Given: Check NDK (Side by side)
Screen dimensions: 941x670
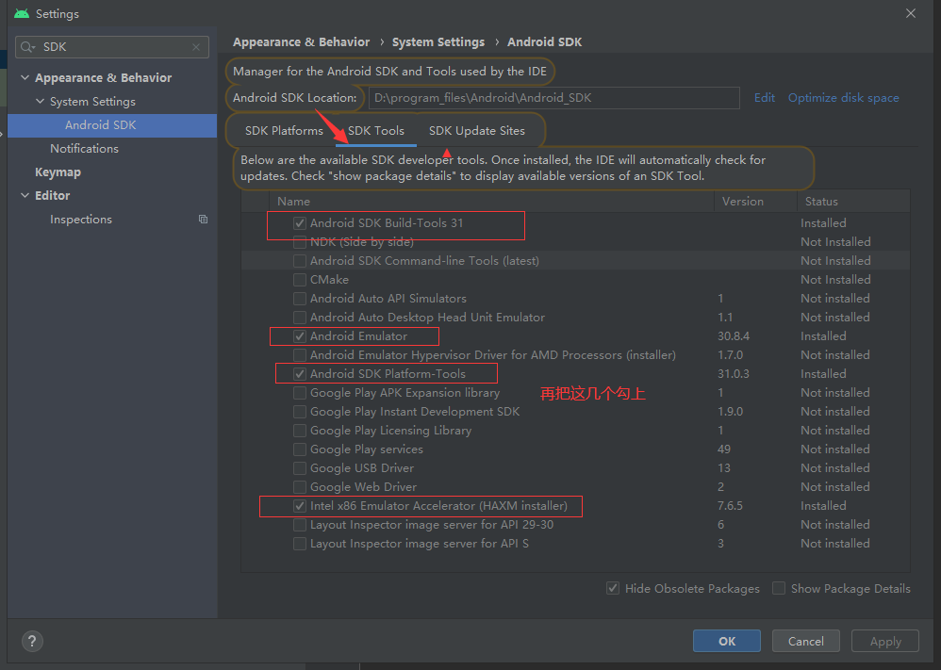Looking at the screenshot, I should (300, 242).
